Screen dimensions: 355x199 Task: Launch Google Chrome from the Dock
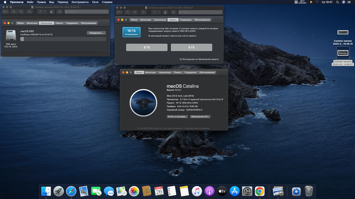coord(260,191)
